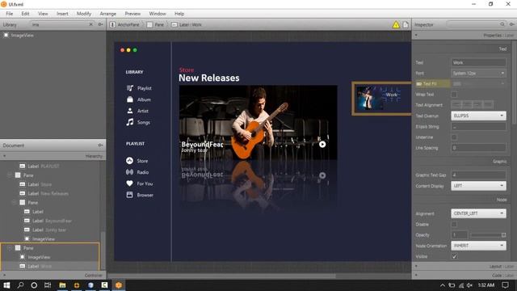Click the Songs music note icon
The height and width of the screenshot is (291, 517).
click(130, 122)
